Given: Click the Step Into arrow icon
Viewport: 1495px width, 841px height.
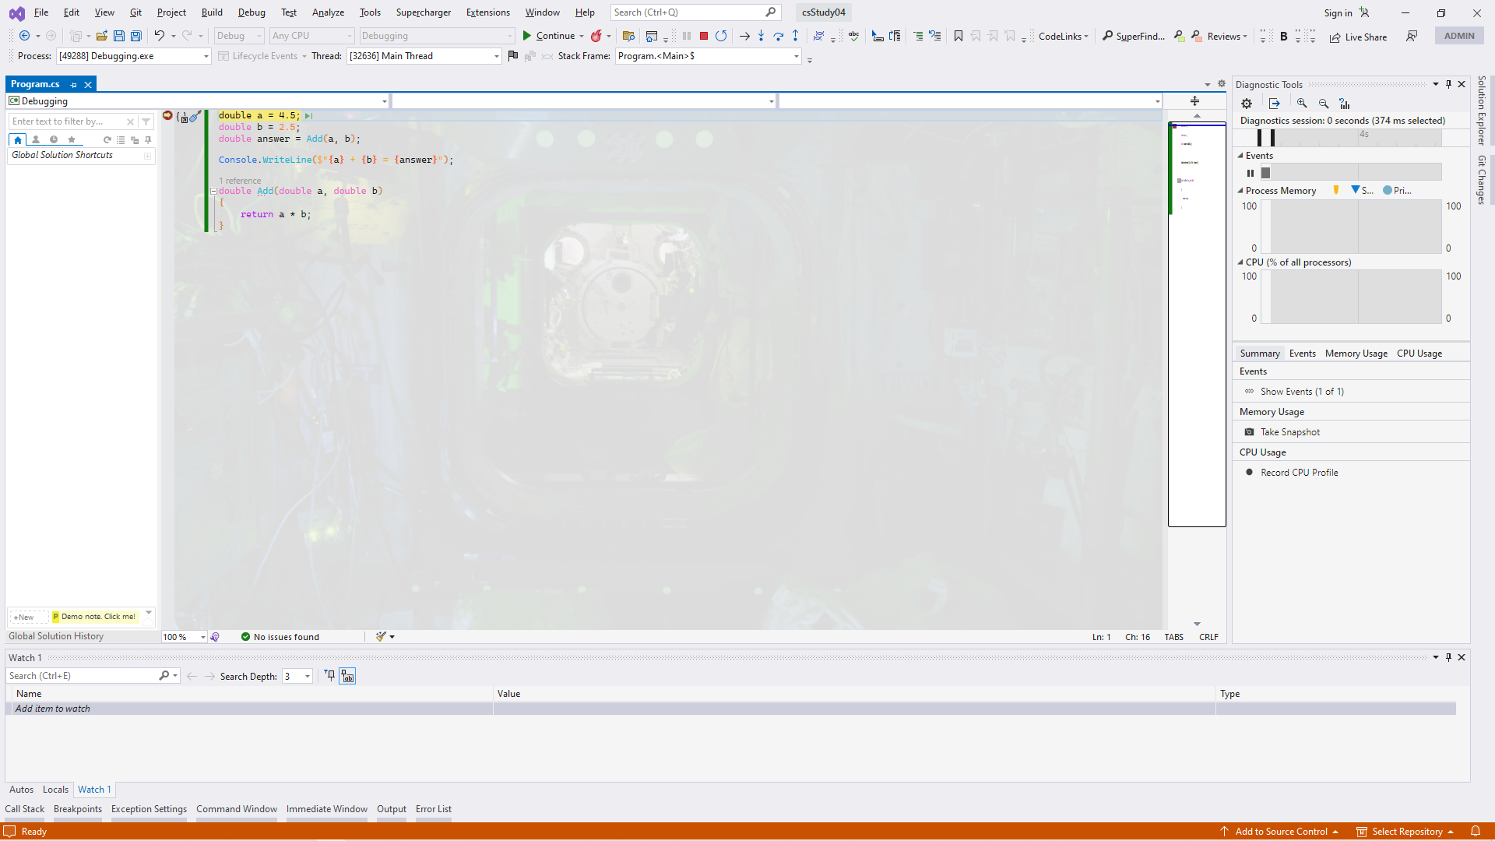Looking at the screenshot, I should [x=761, y=36].
